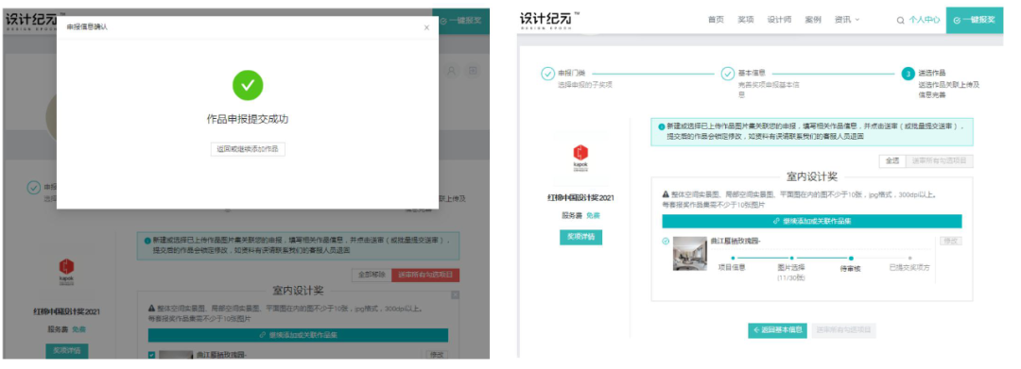Click the 已提交奖项方 progress step dot
Screen dimensions: 1021x369
(x=909, y=258)
